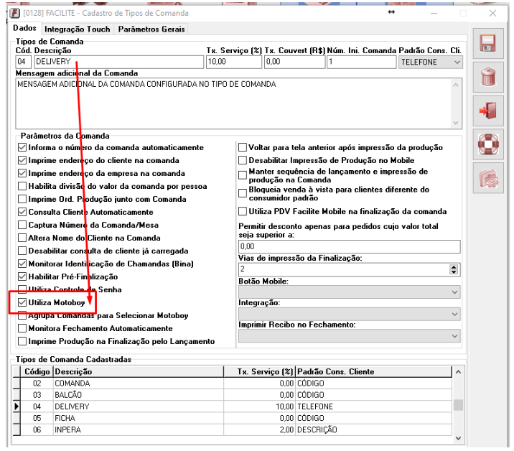Enable Voltar para tela anterior após impressão
514x451 pixels.
pyautogui.click(x=243, y=147)
